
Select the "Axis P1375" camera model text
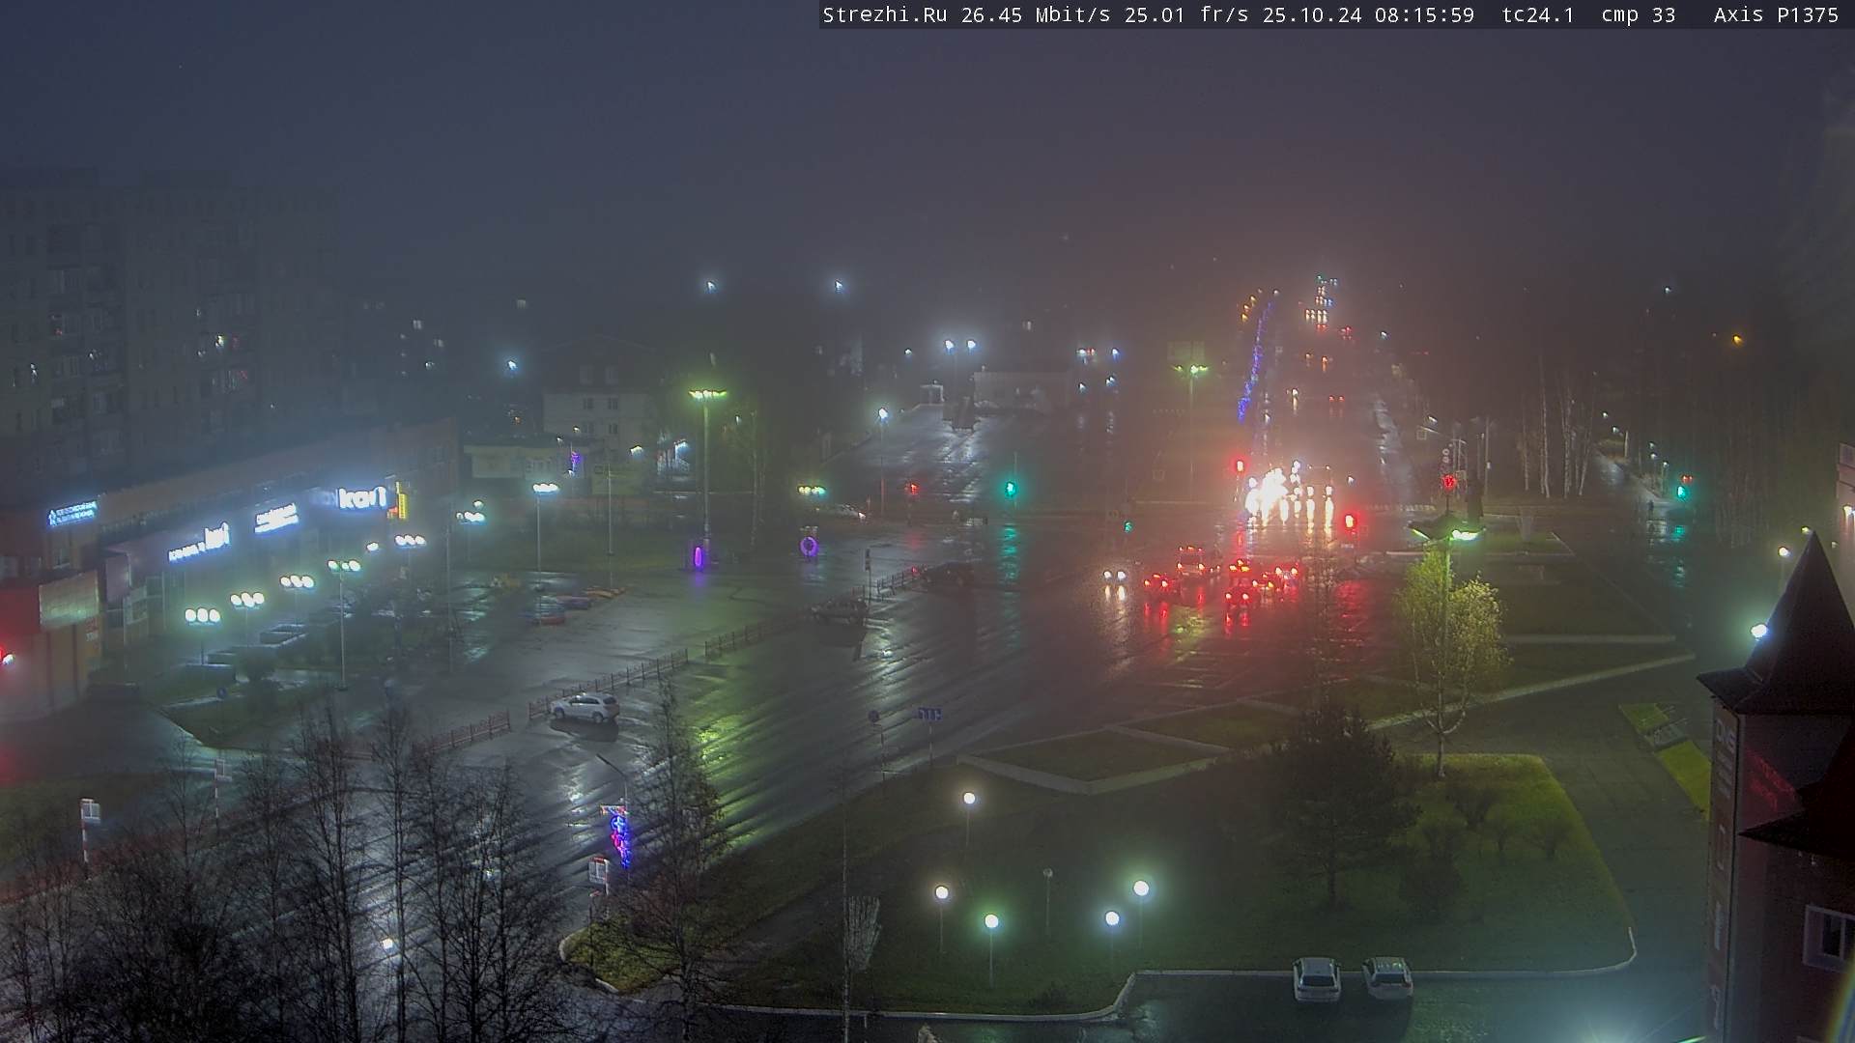click(1777, 14)
